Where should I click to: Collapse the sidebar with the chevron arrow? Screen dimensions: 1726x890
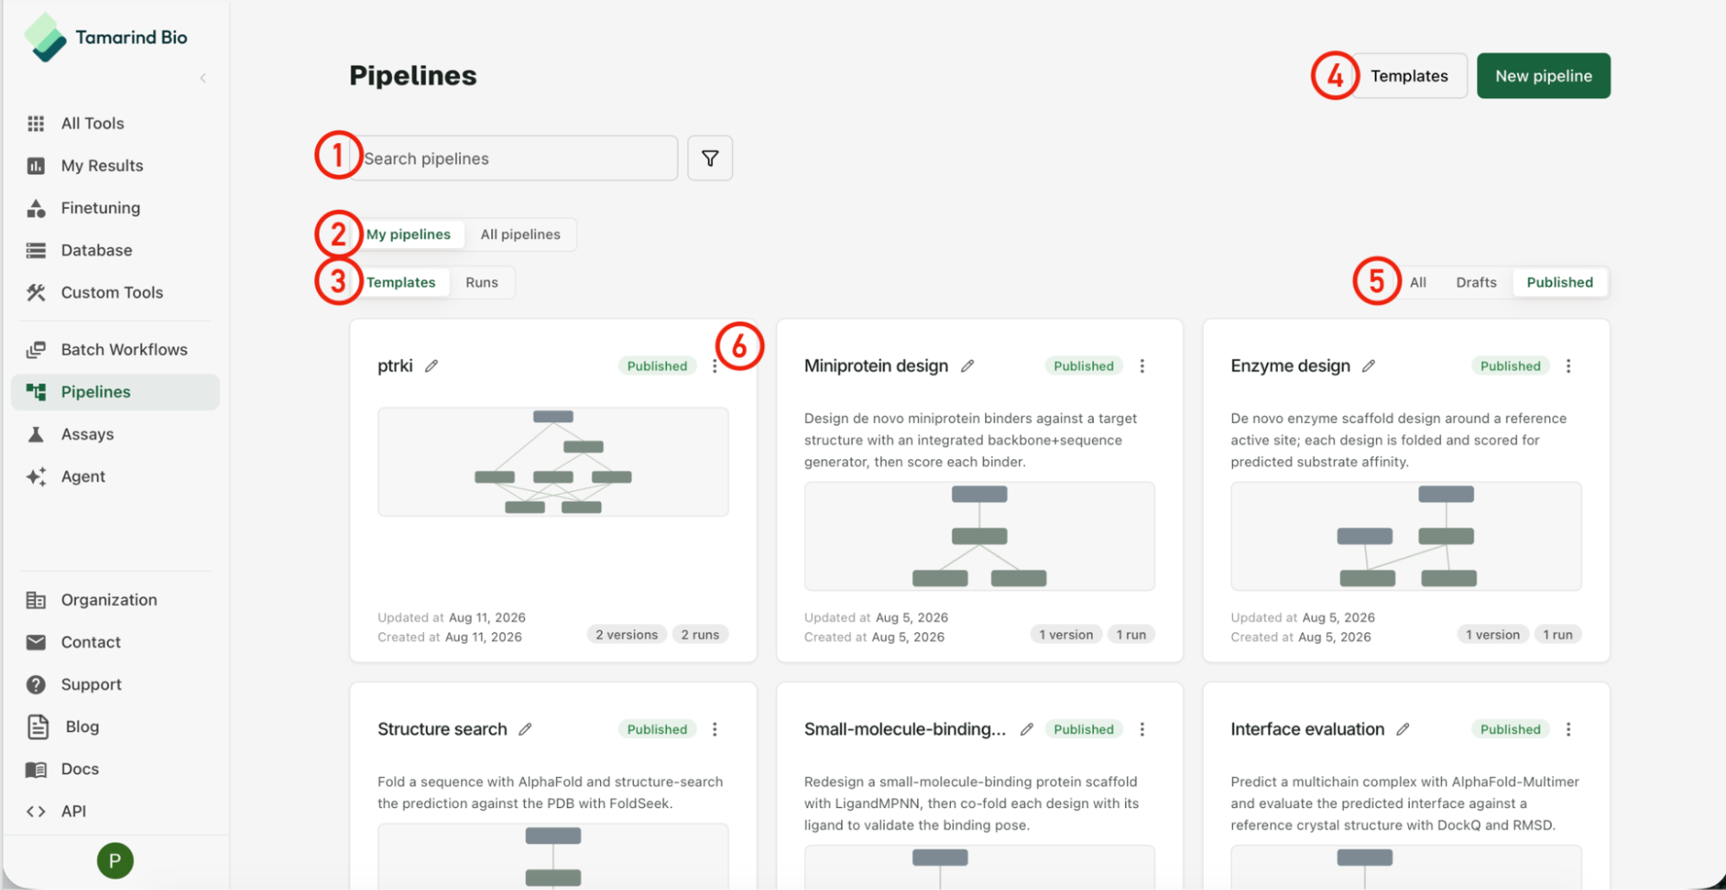click(x=203, y=78)
